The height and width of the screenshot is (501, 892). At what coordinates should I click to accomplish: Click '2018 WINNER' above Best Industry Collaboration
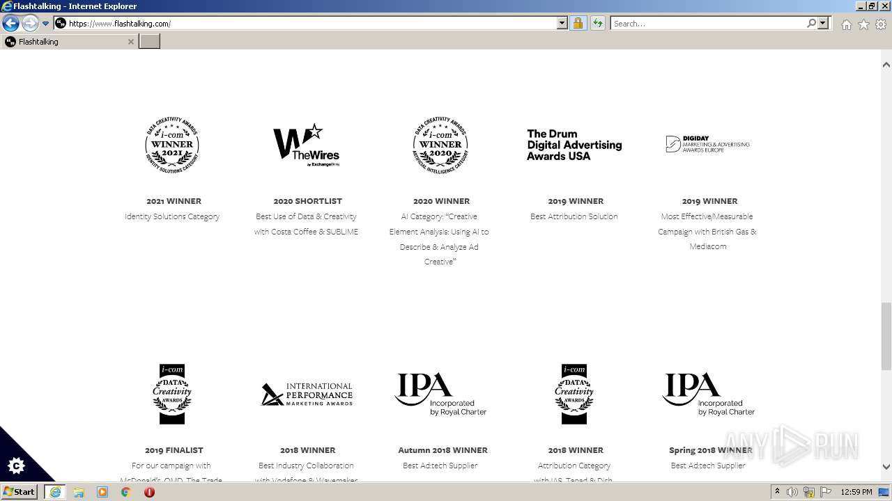tap(308, 450)
